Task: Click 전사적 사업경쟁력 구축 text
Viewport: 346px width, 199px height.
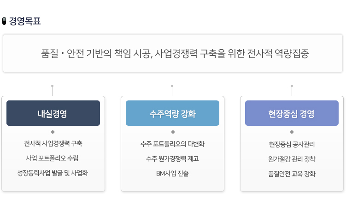Action: tap(53, 143)
